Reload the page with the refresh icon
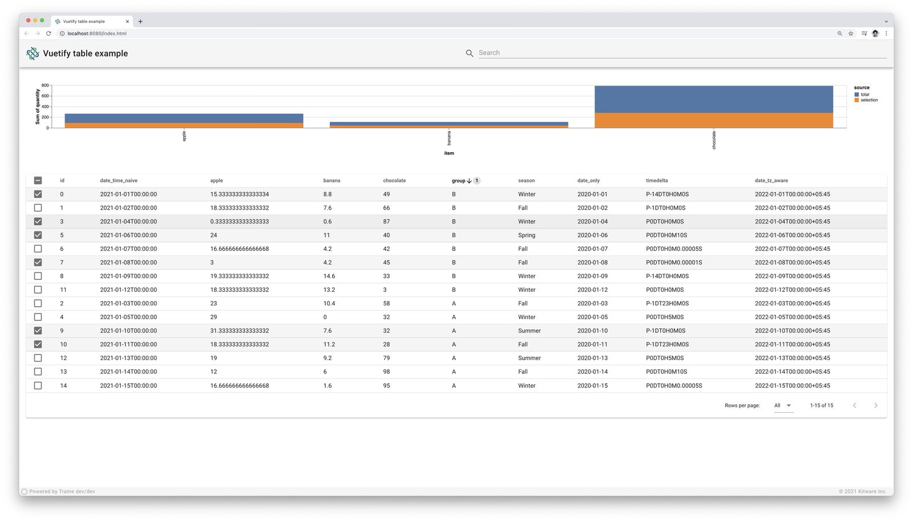 pos(49,34)
